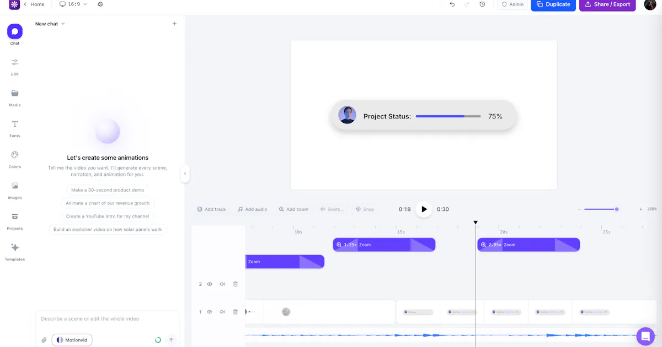Screen dimensions: 662x347
Task: Adjust the timeline zoom slider handle
Action: pyautogui.click(x=617, y=209)
